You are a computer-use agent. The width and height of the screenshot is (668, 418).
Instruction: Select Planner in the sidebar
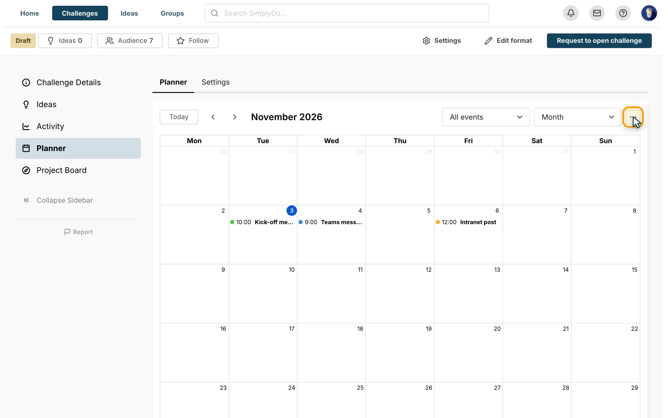(x=78, y=148)
